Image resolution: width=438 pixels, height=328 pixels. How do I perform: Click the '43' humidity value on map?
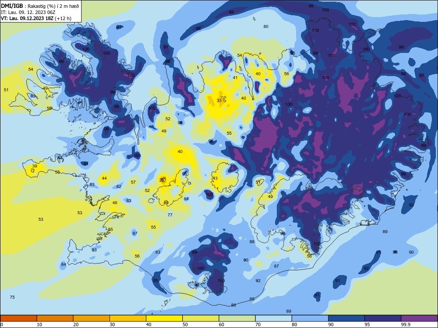click(215, 178)
